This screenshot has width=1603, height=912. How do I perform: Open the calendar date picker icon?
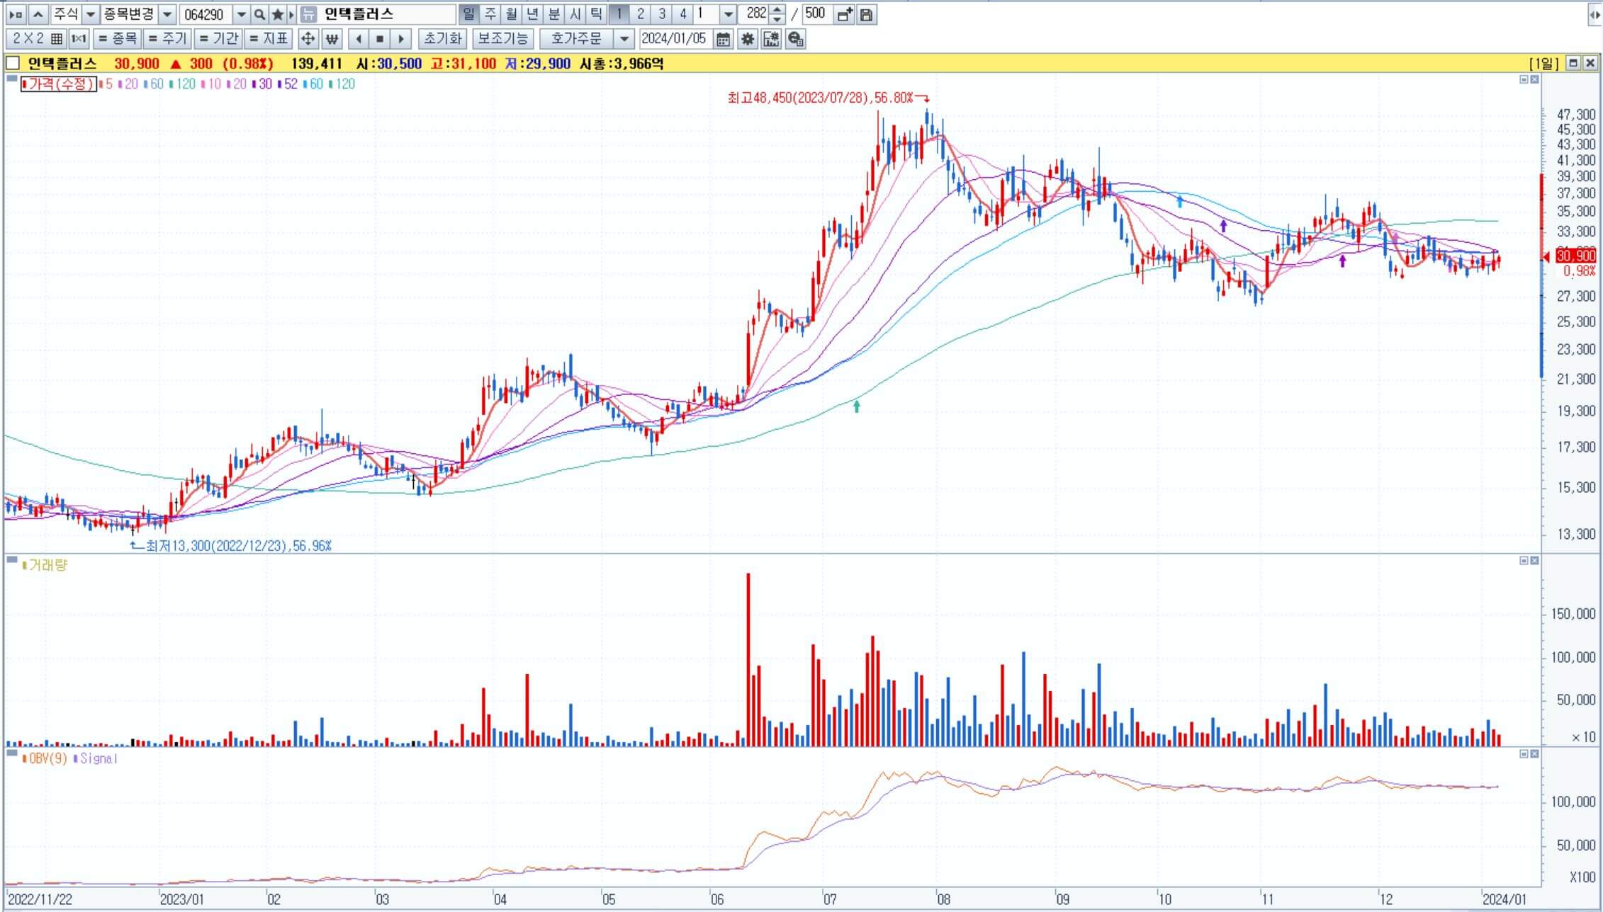[723, 39]
